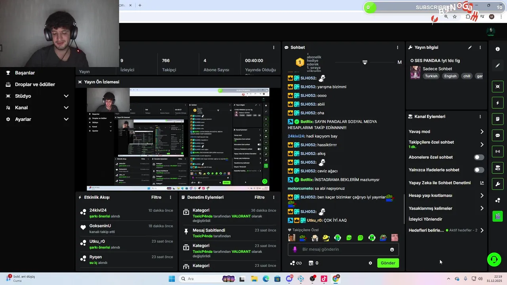
Task: Open Filtre in Etkinlik Akışı
Action: click(156, 197)
